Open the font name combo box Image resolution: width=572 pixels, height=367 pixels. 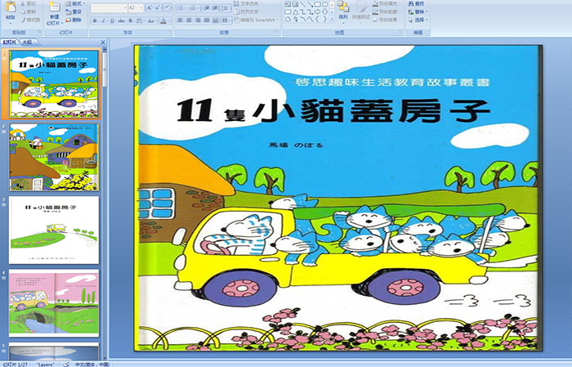[x=109, y=7]
